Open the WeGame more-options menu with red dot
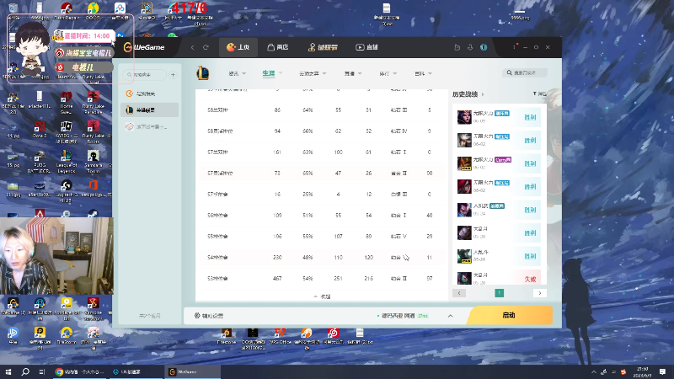The image size is (674, 379). pos(515,46)
